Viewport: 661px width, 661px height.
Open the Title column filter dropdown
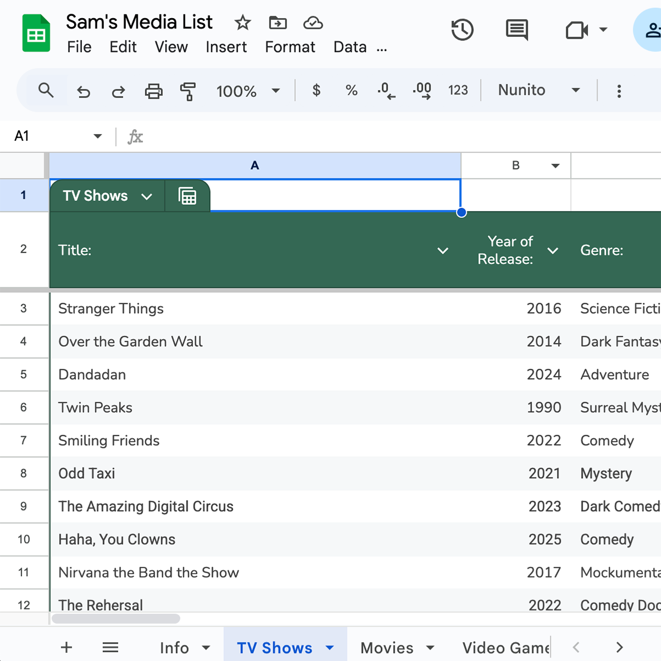pos(443,250)
